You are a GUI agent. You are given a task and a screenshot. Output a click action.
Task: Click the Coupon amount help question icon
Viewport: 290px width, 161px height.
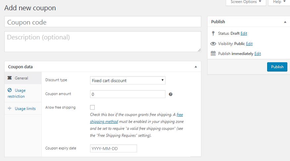tap(170, 94)
